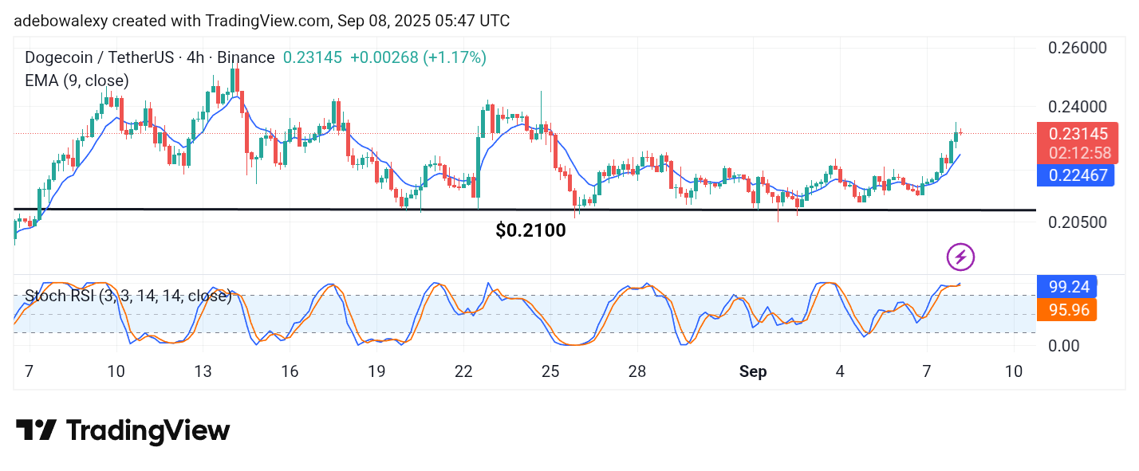
Task: Click the orange 95.96 Stoch RSI value
Action: 1066,310
